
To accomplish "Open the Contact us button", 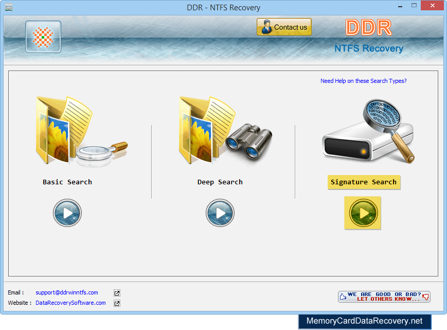I will (x=284, y=27).
